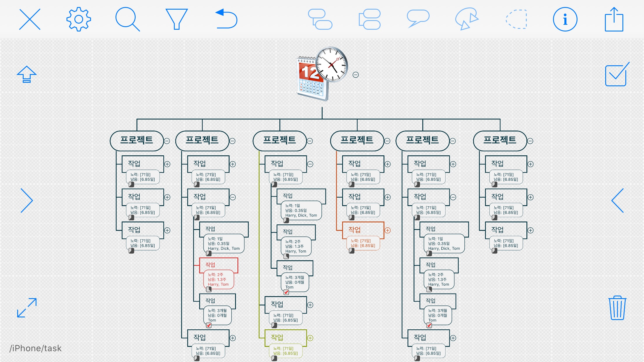Create a relationship link between topics
644x362 pixels.
pos(467,19)
